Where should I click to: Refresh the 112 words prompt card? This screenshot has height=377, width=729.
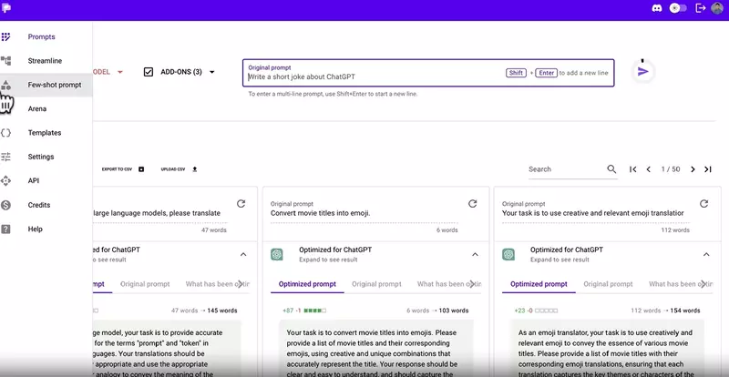(x=703, y=204)
